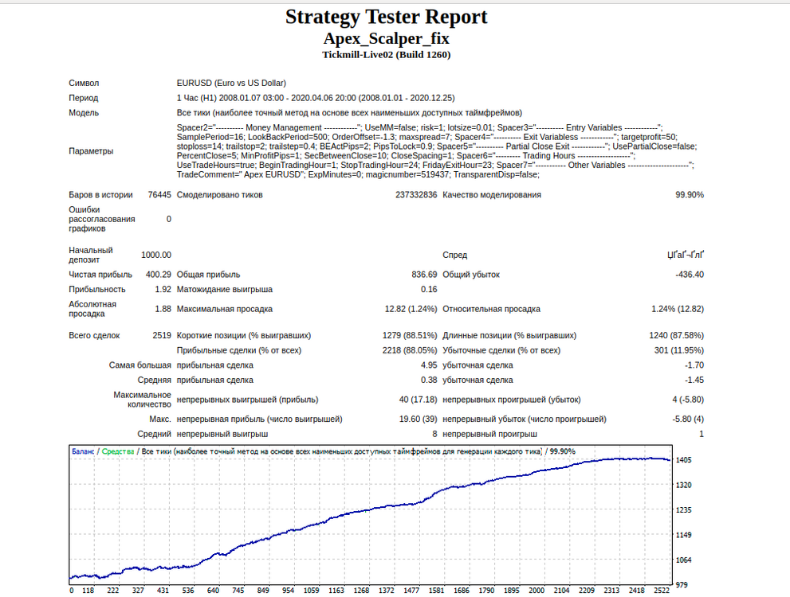This screenshot has height=597, width=790.
Task: Click the 'Баланс' legend label on chart
Action: pyautogui.click(x=83, y=451)
